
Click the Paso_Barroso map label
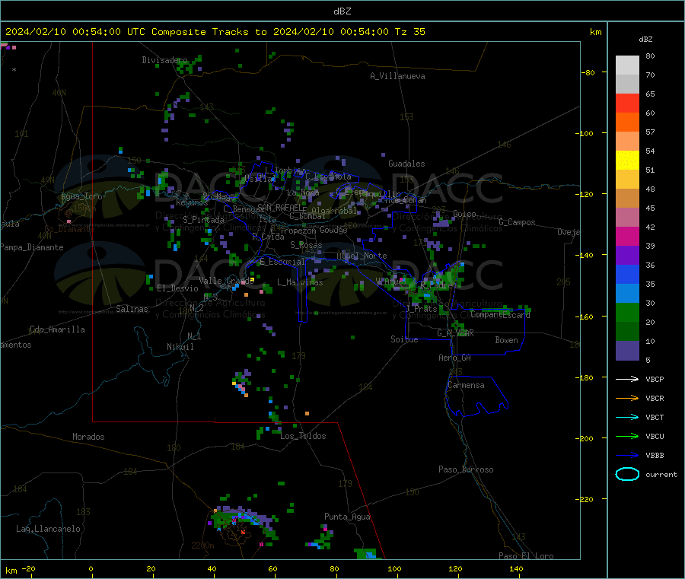tap(466, 470)
